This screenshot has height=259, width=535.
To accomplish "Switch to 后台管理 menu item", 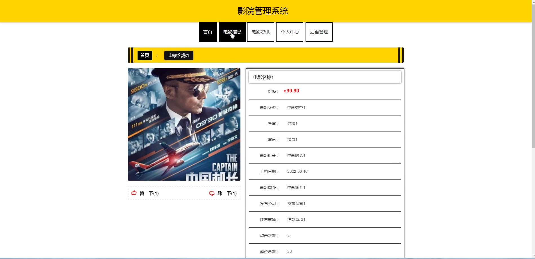I will pyautogui.click(x=319, y=32).
